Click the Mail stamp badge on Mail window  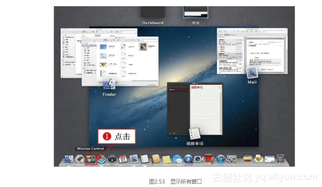[252, 73]
